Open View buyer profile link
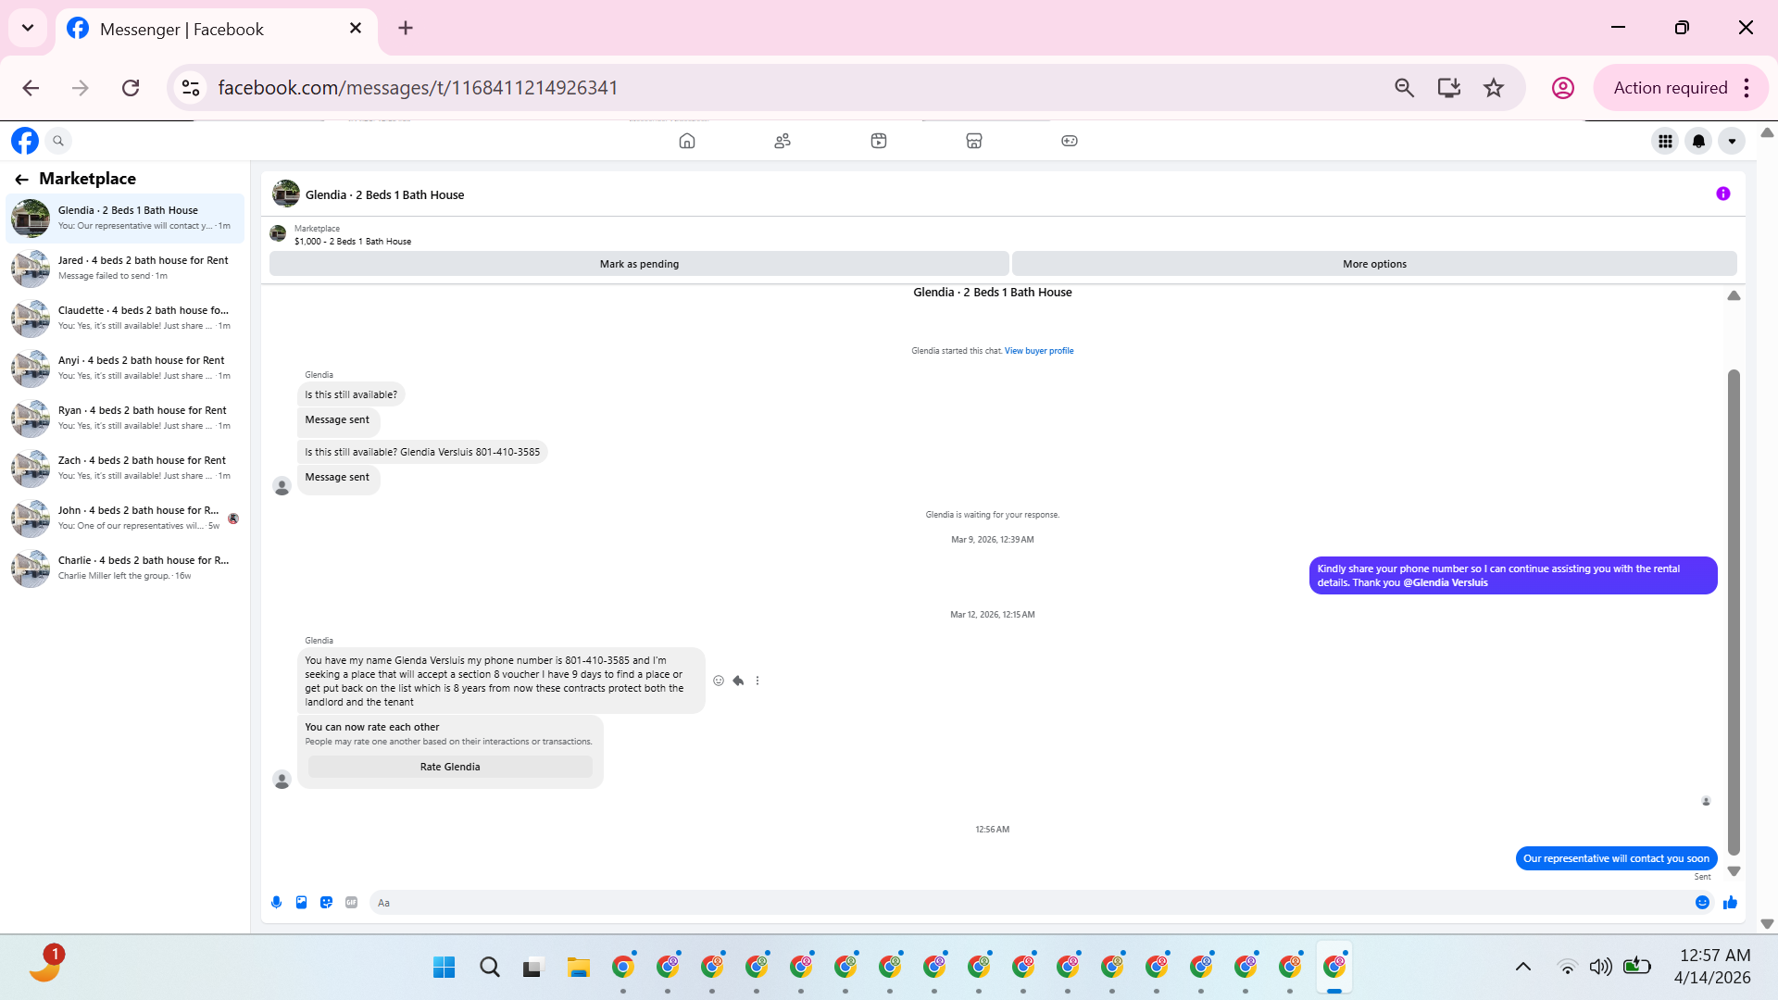The image size is (1778, 1000). (x=1039, y=351)
